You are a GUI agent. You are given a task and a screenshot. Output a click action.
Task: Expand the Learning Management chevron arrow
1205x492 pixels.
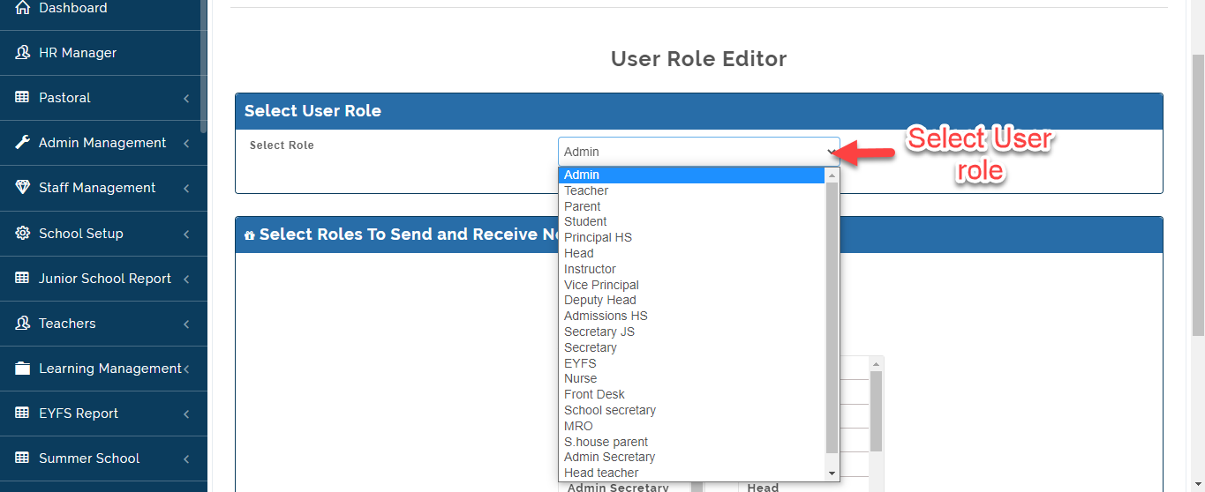[186, 369]
